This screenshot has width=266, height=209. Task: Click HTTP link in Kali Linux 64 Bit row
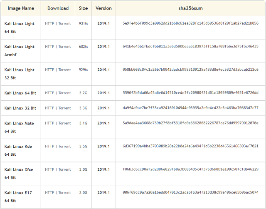pos(49,93)
